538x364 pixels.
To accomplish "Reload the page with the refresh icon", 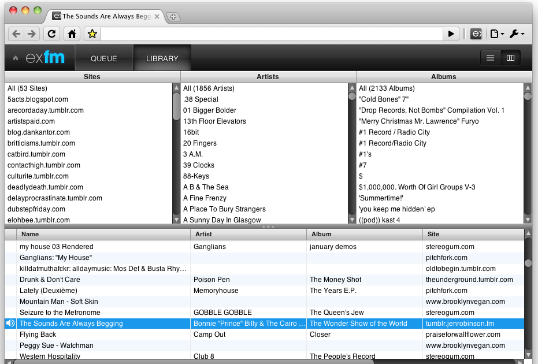I will pyautogui.click(x=52, y=34).
